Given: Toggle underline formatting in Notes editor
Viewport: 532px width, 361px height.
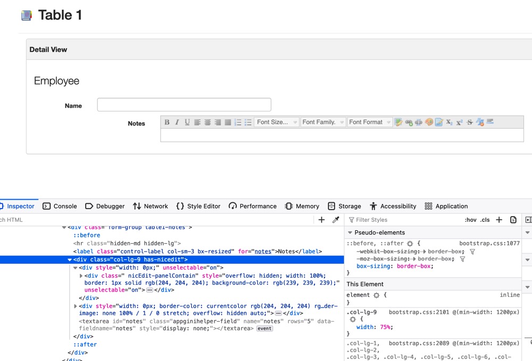Looking at the screenshot, I should pos(187,122).
